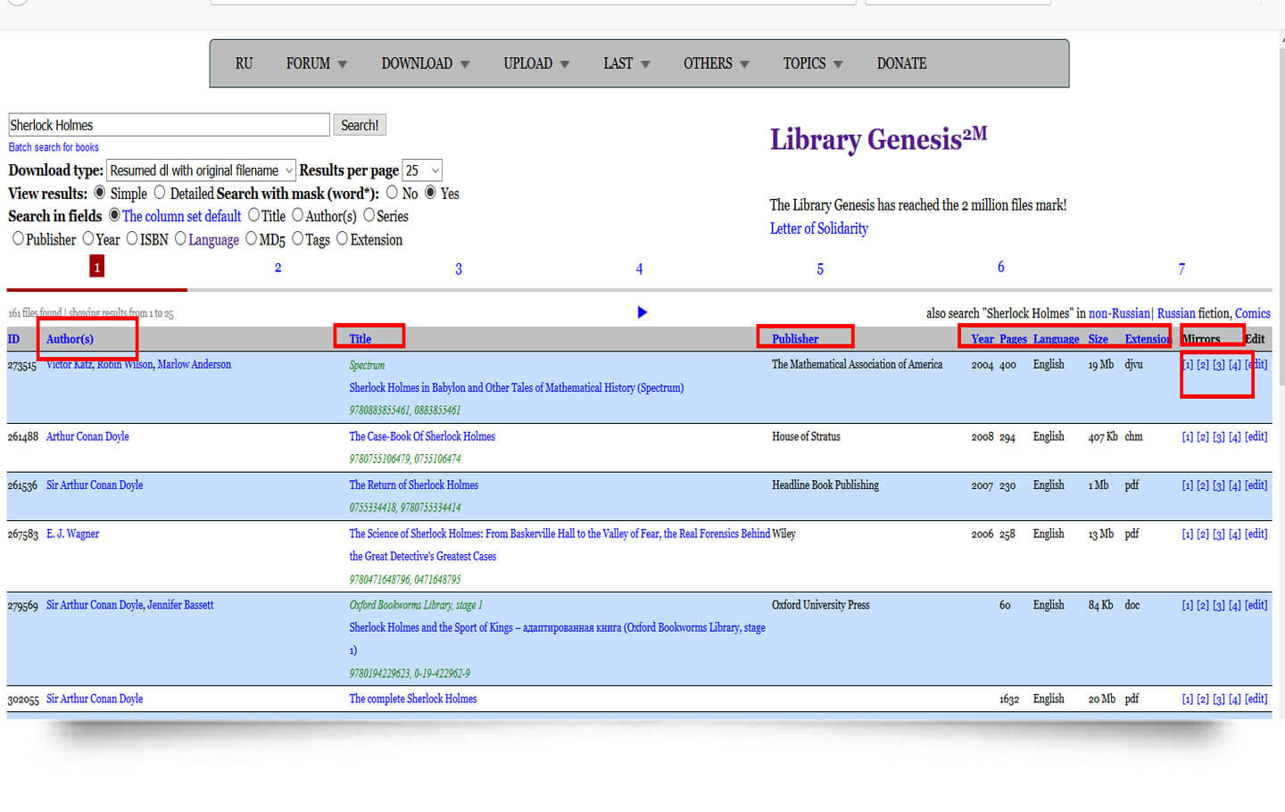1285x812 pixels.
Task: Select the Year search field radio
Action: coord(87,238)
